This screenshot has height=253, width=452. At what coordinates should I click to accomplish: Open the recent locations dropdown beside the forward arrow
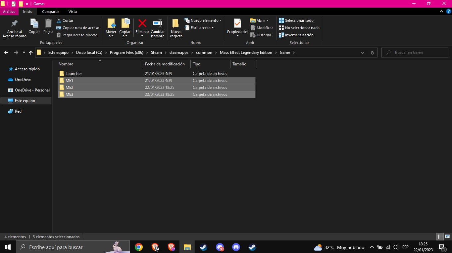pyautogui.click(x=24, y=53)
